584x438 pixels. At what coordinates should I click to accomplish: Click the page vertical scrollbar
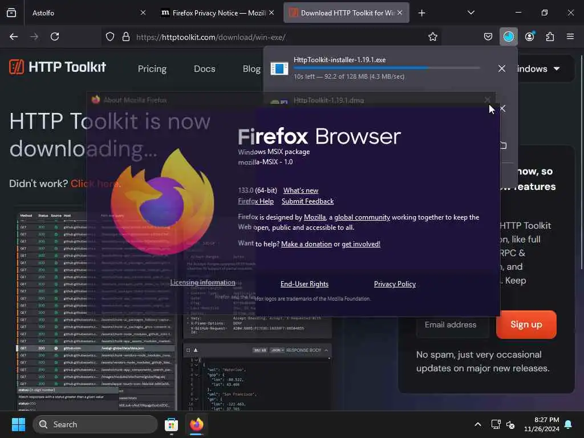[581, 162]
